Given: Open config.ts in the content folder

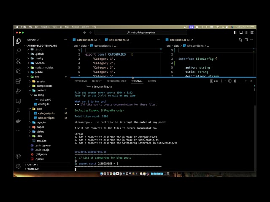Looking at the screenshot, I should point(43,104).
